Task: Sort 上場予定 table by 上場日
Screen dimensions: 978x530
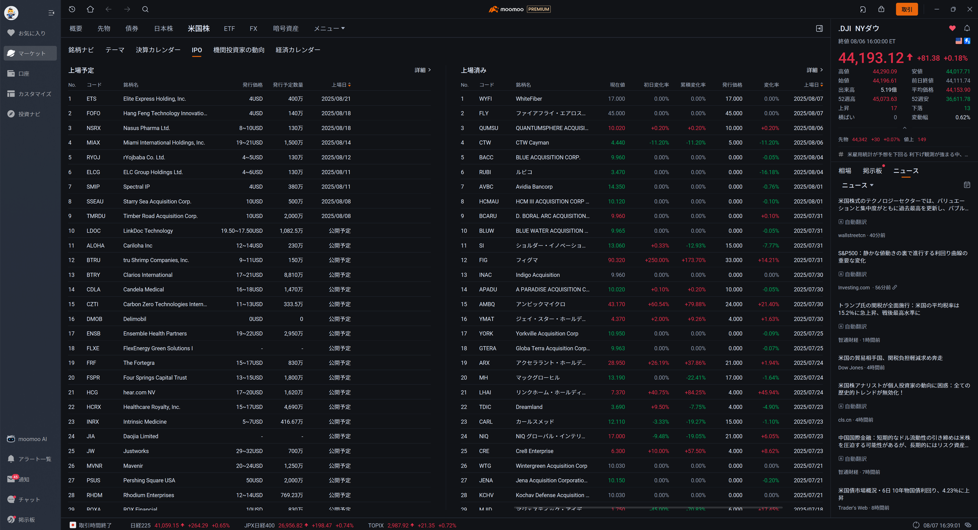Action: pos(341,85)
